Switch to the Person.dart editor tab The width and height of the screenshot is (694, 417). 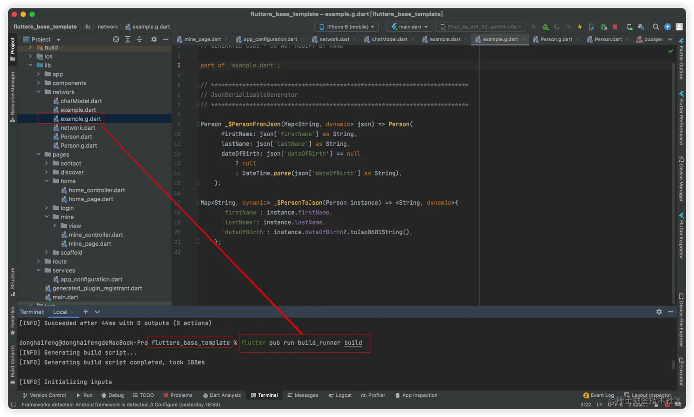607,39
